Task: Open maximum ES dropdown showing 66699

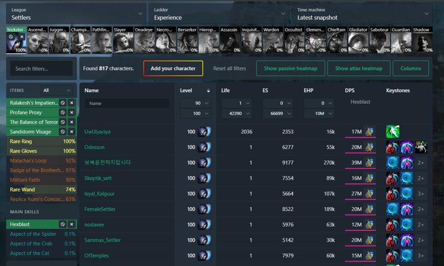Action: click(x=277, y=113)
